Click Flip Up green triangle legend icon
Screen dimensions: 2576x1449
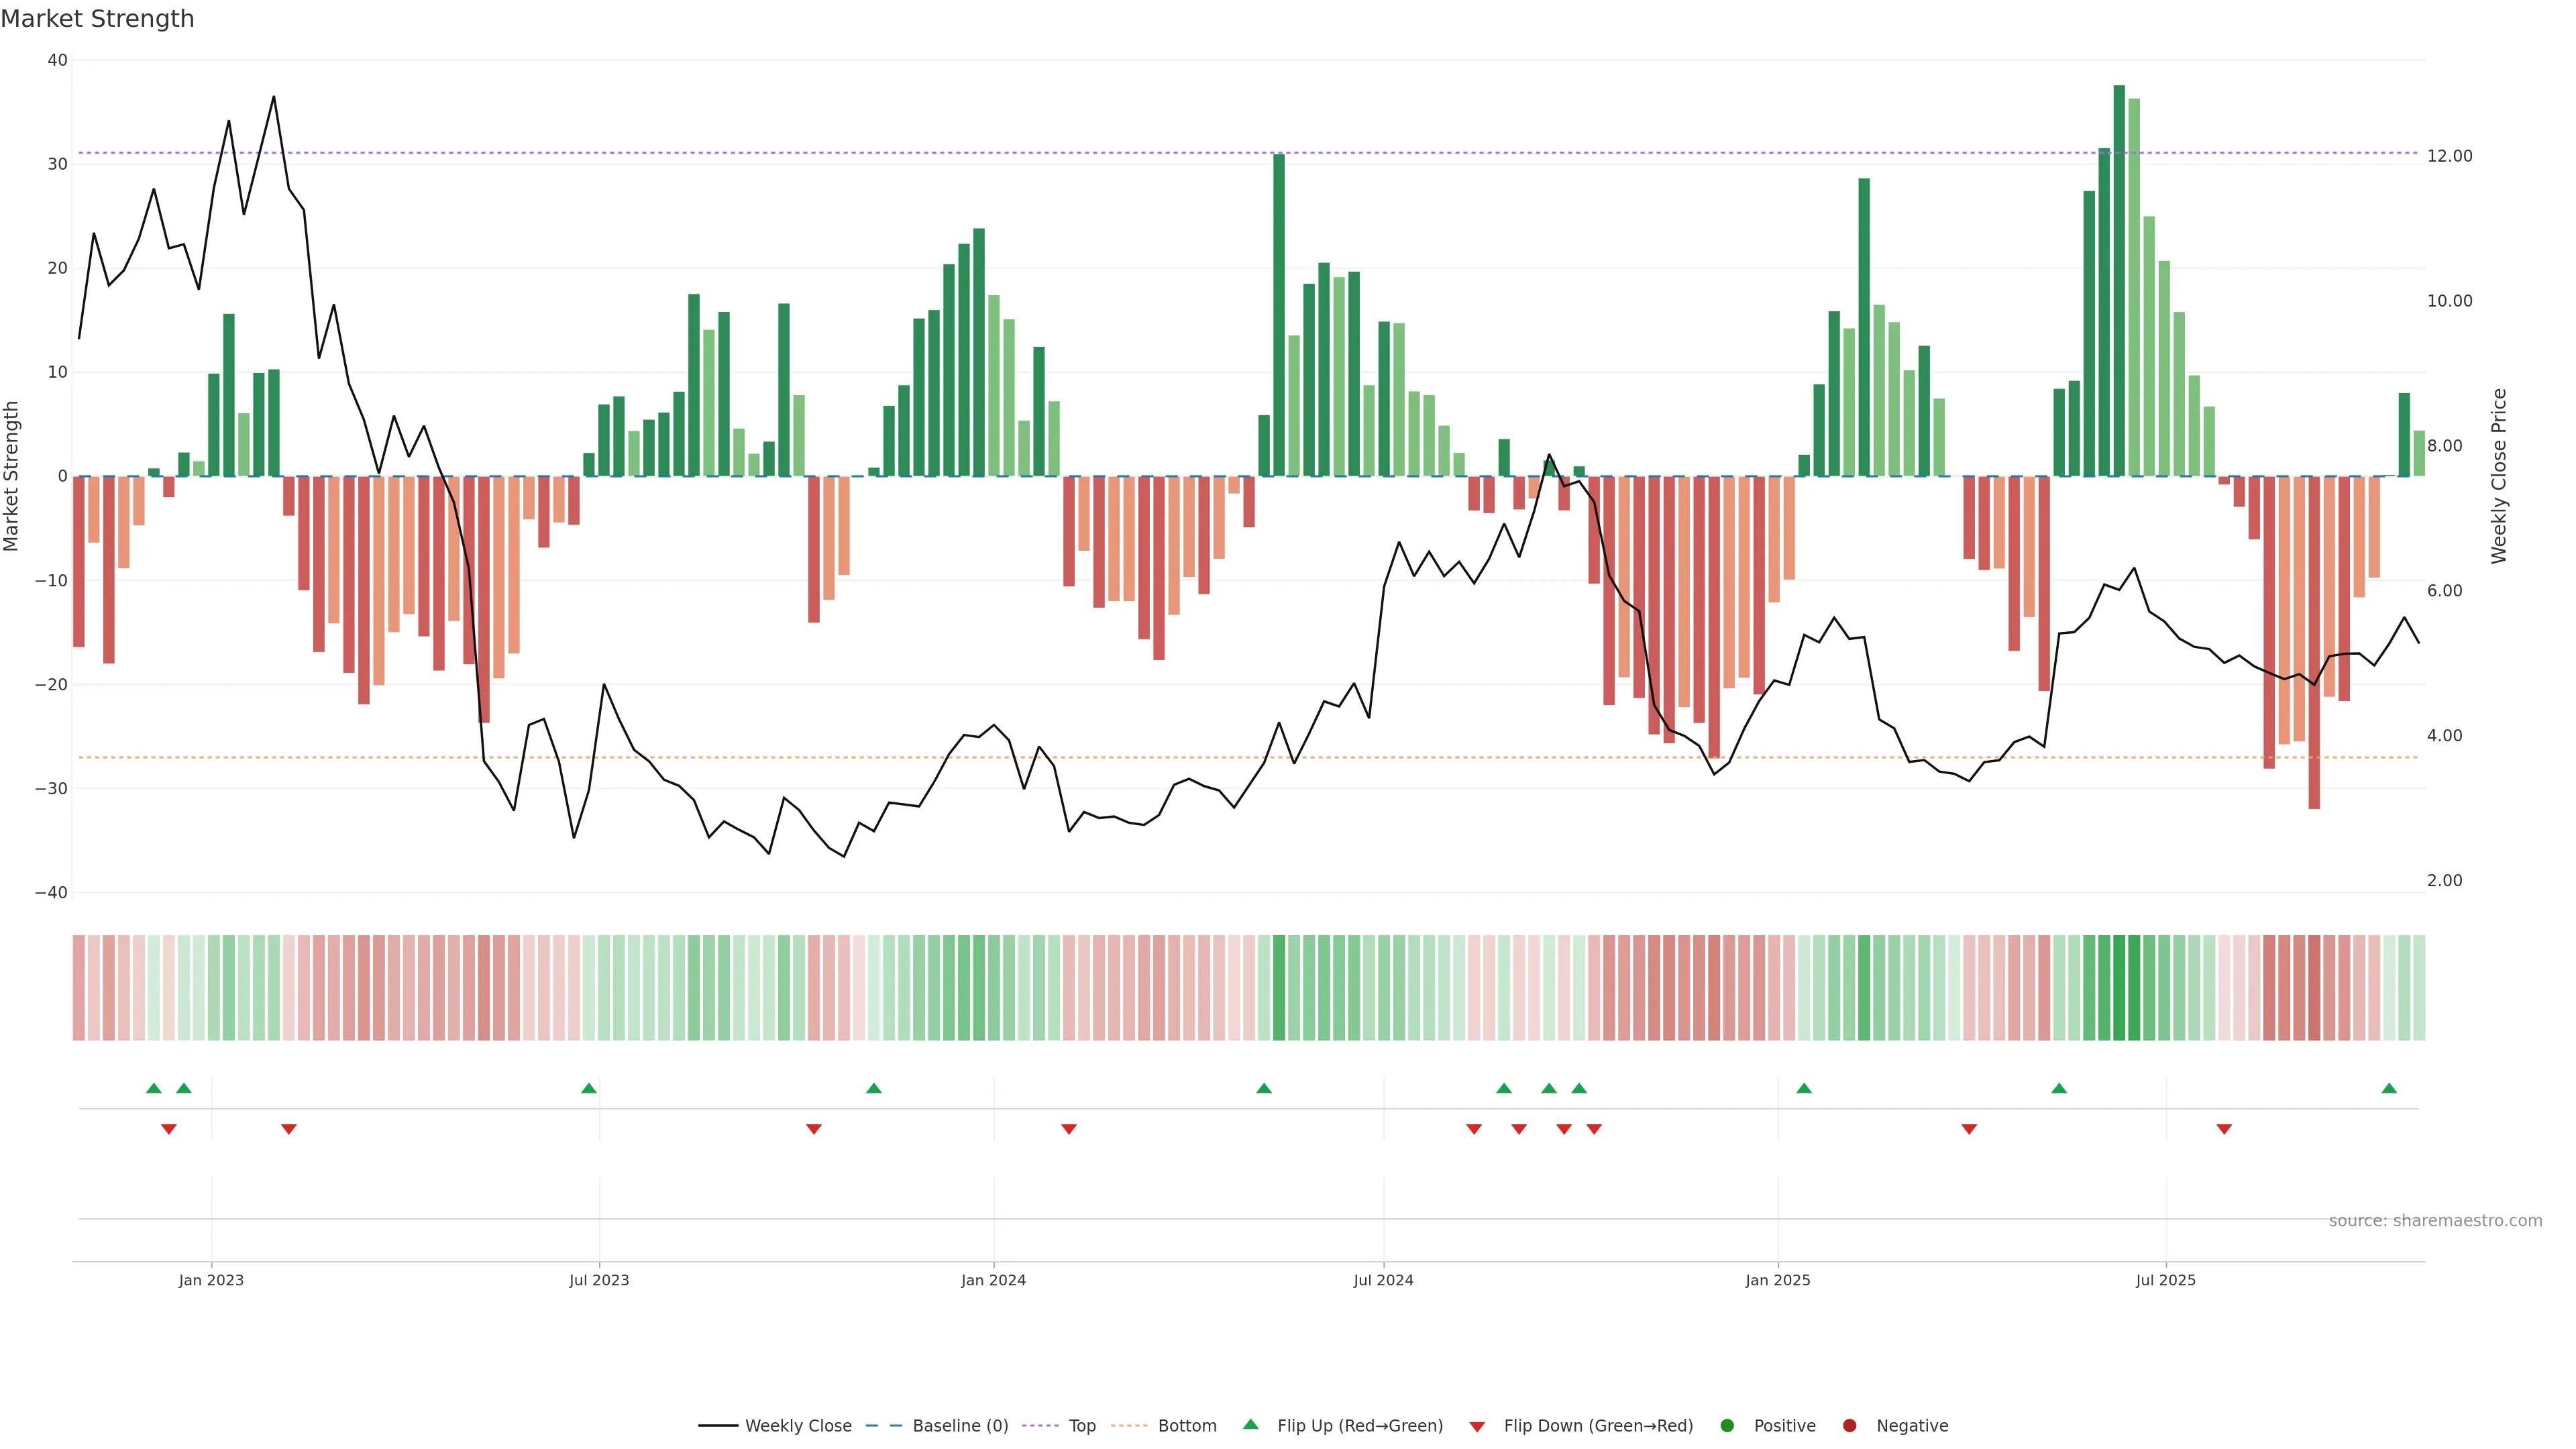(1250, 1424)
